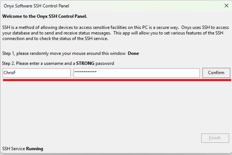Image resolution: width=232 pixels, height=155 pixels.
Task: Click the word 'database' in the description
Action: tap(22, 33)
